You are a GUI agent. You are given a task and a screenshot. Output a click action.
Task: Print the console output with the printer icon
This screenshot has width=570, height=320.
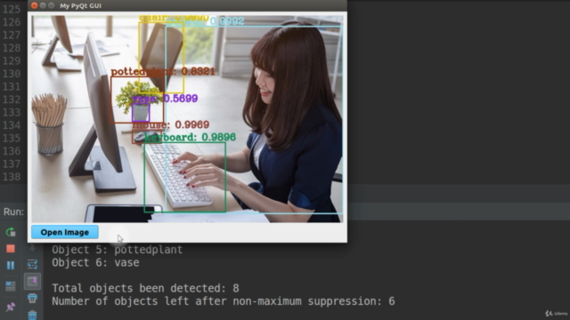(32, 299)
